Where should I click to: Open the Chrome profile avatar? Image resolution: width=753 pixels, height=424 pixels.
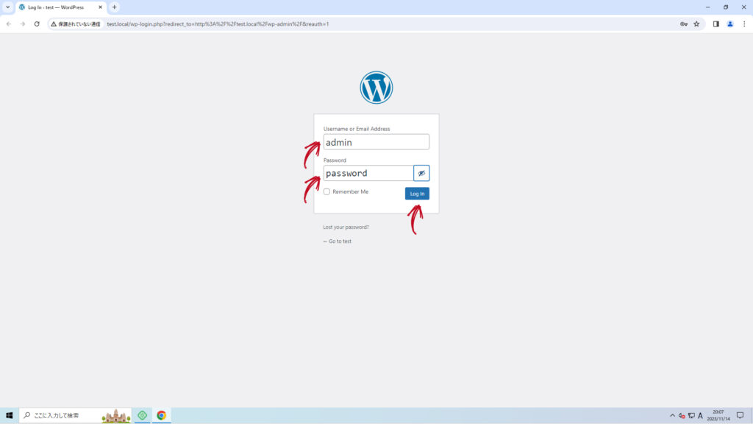730,24
